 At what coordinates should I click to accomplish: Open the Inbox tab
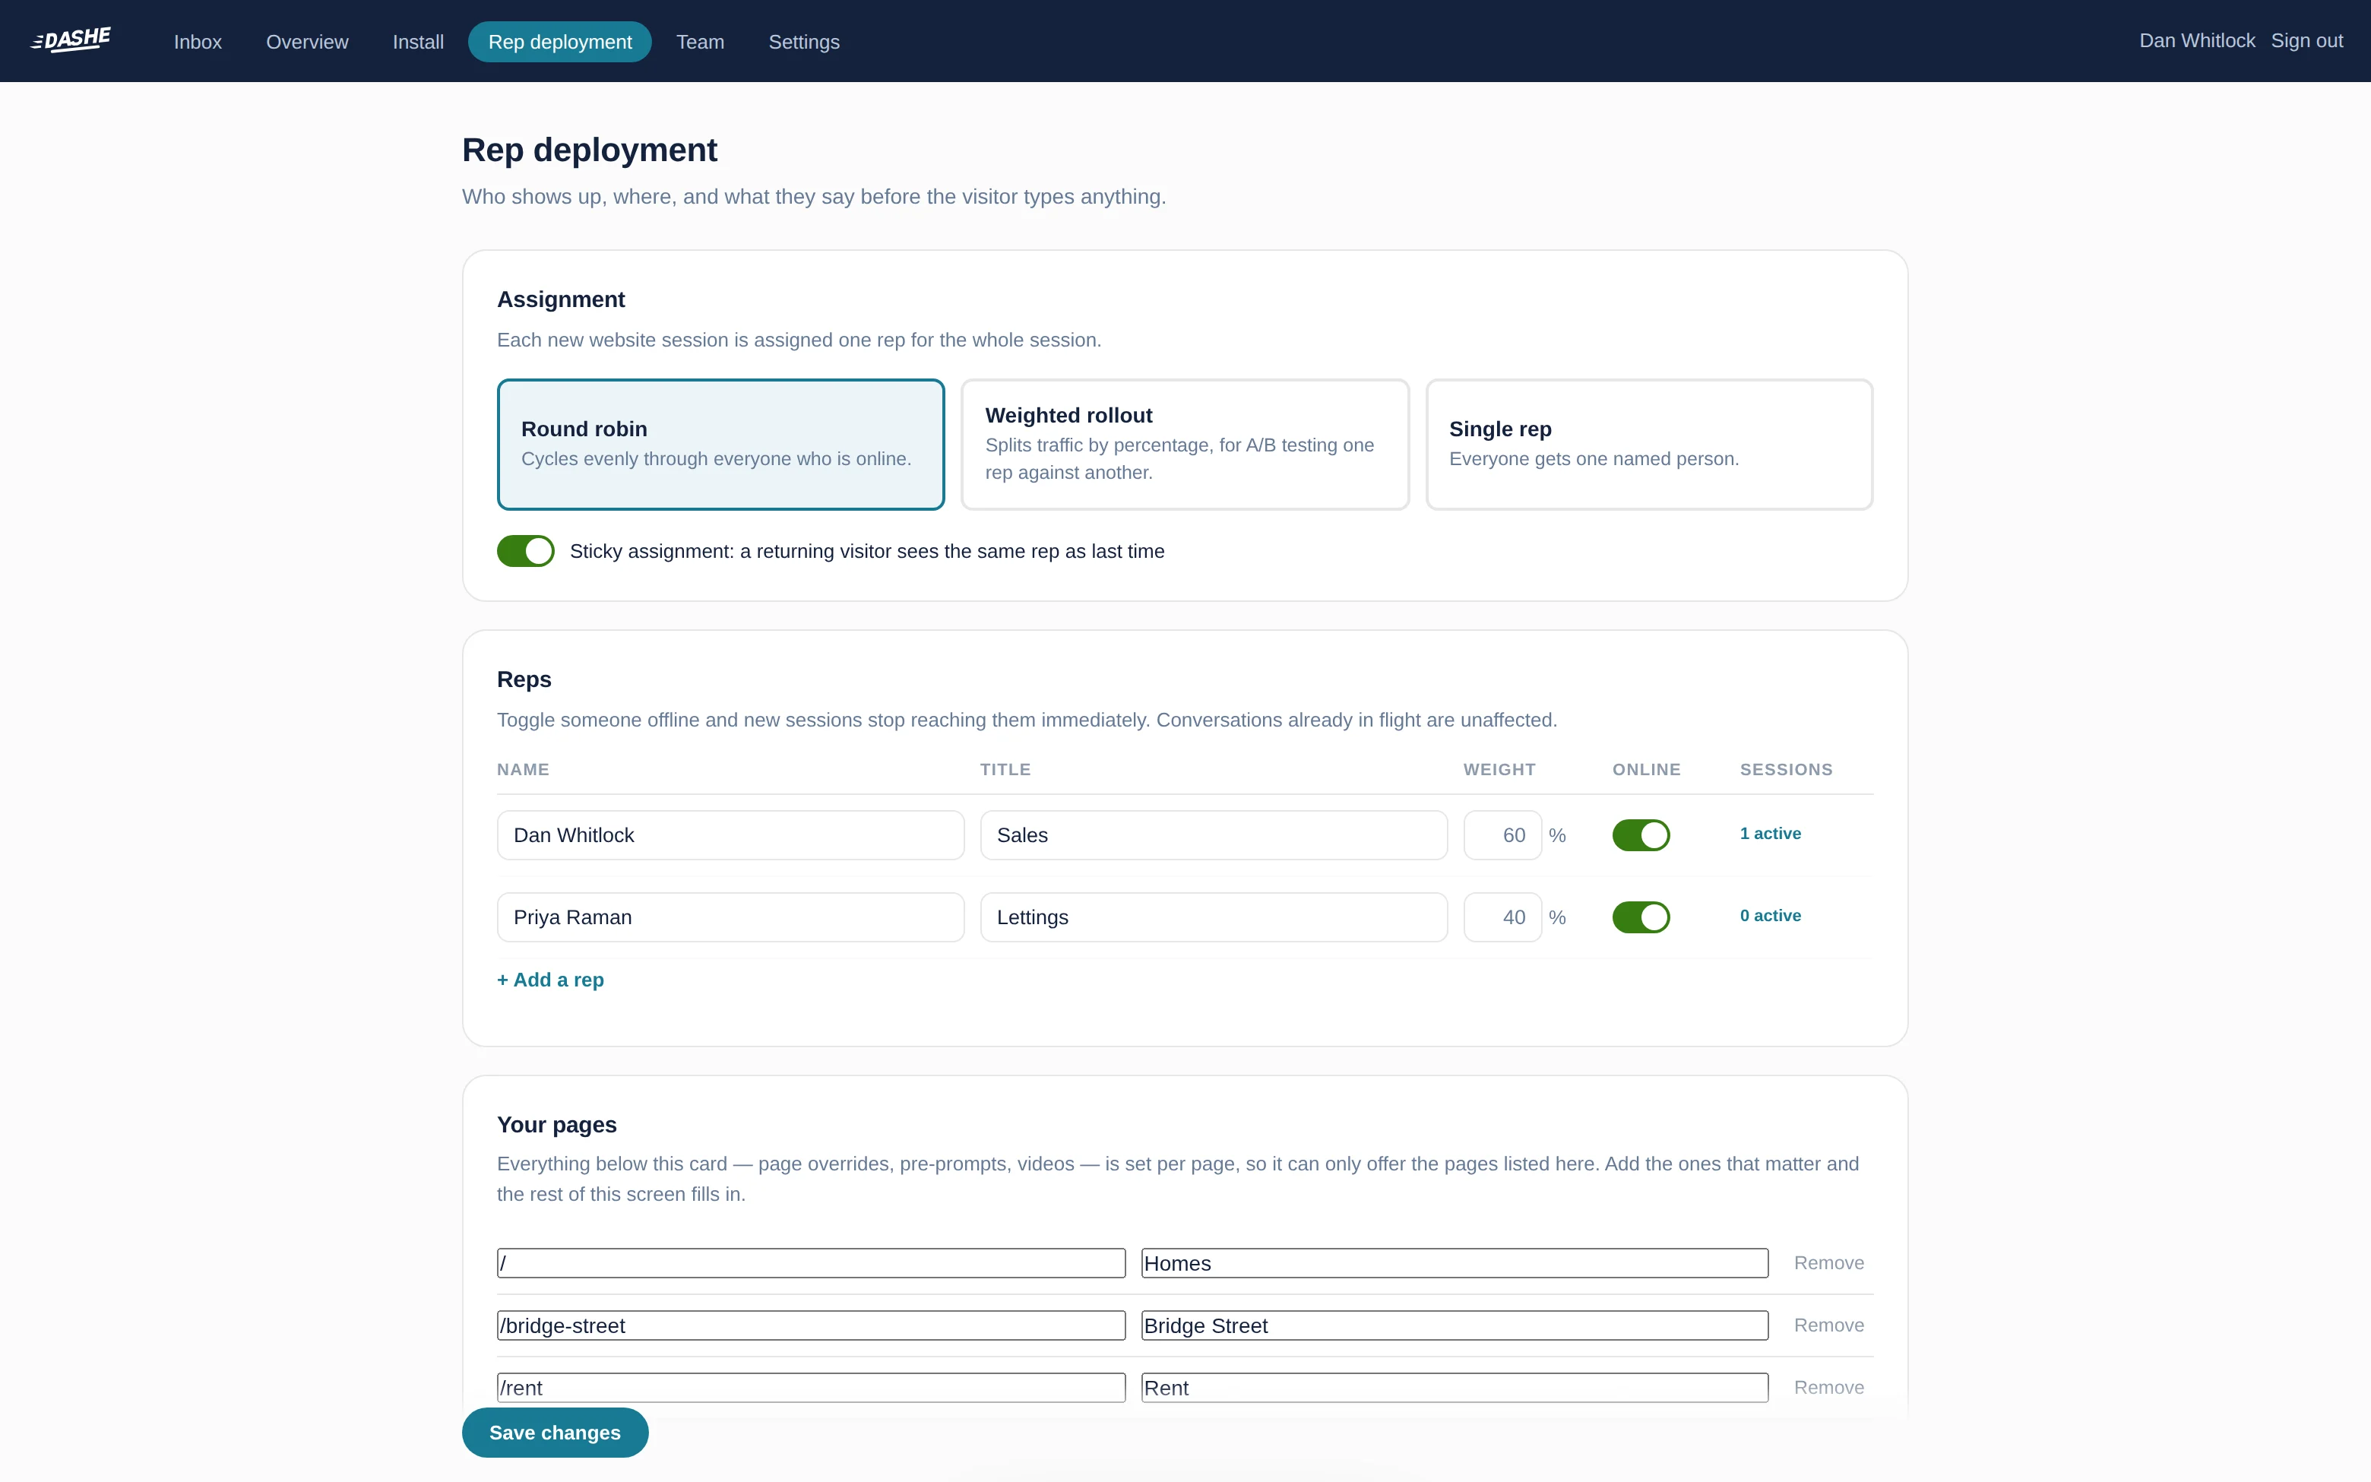pyautogui.click(x=198, y=42)
